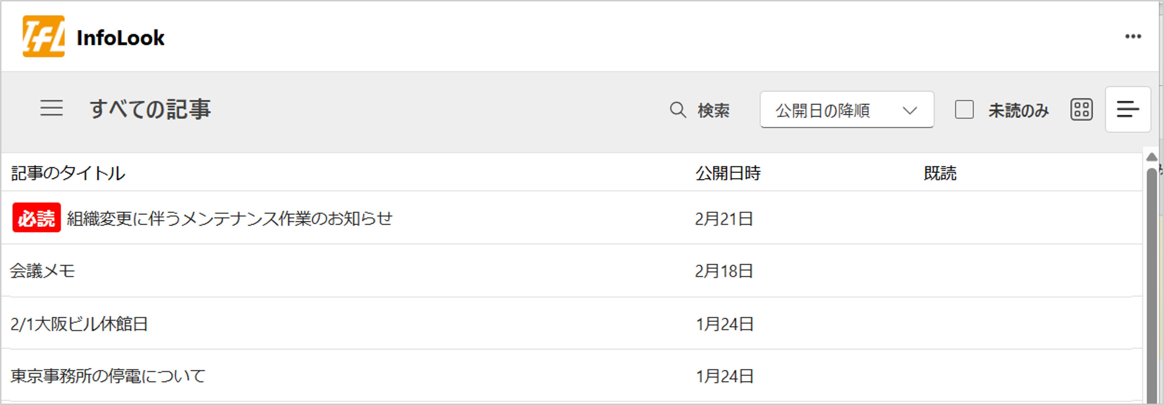The width and height of the screenshot is (1164, 405).
Task: Click the 公開日時 column header
Action: [x=728, y=173]
